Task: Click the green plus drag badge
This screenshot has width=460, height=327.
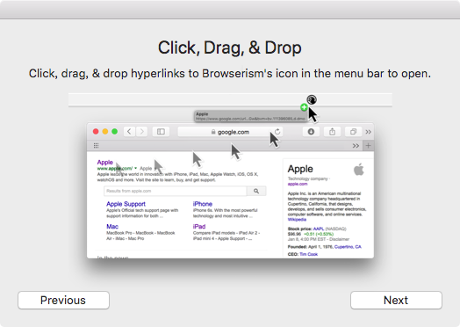Action: pyautogui.click(x=304, y=107)
